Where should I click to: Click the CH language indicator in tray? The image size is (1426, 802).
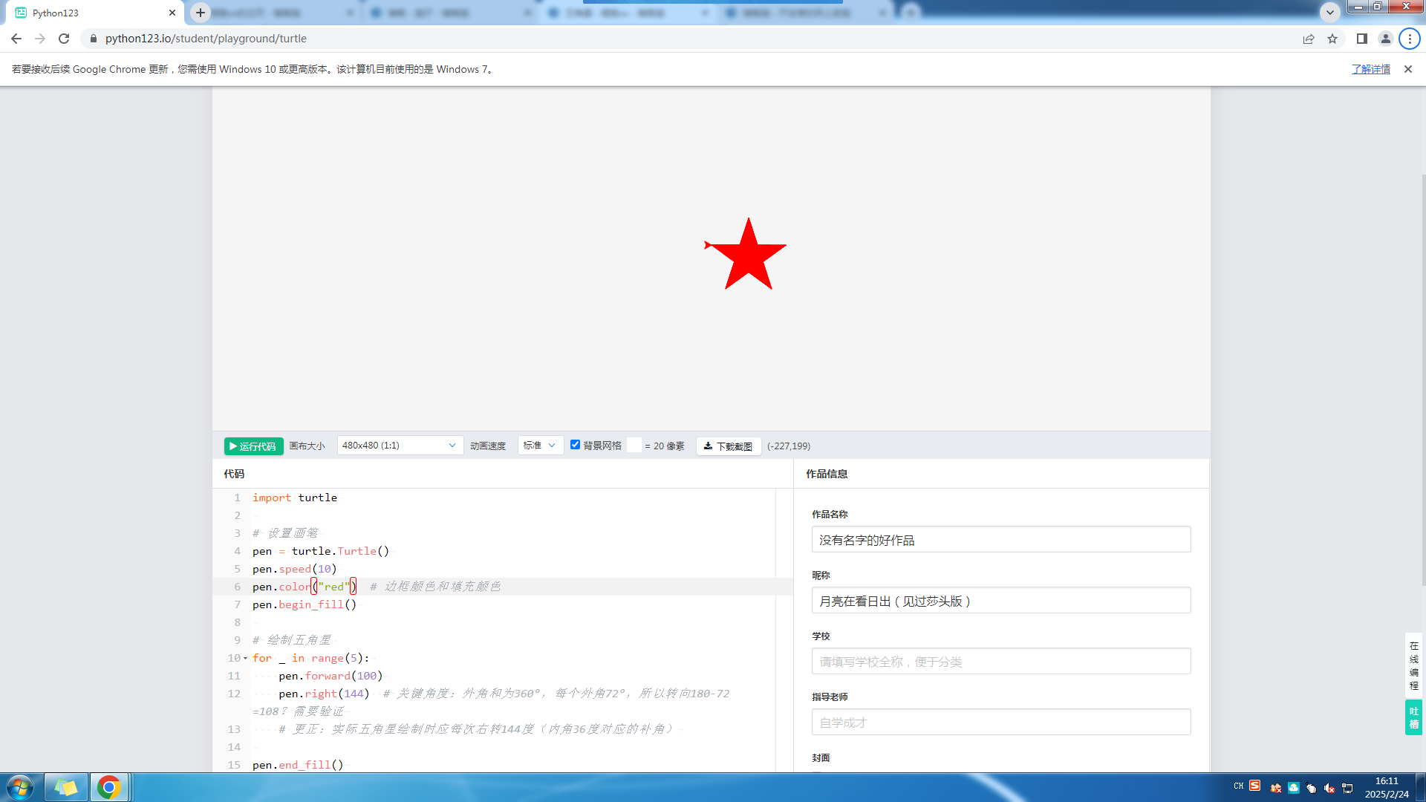(1239, 786)
